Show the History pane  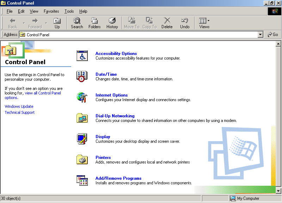tap(112, 23)
